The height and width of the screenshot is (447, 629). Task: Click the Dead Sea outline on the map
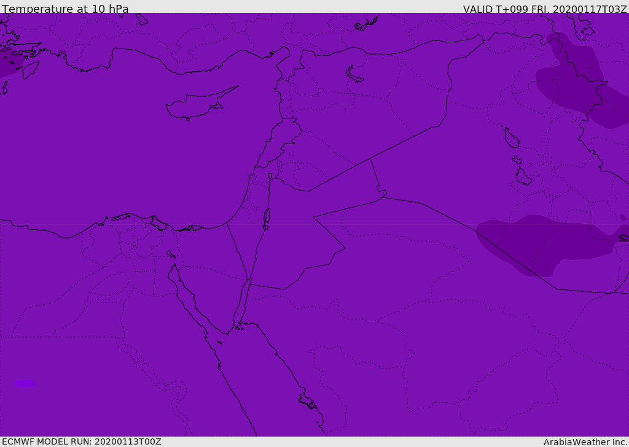(x=267, y=218)
